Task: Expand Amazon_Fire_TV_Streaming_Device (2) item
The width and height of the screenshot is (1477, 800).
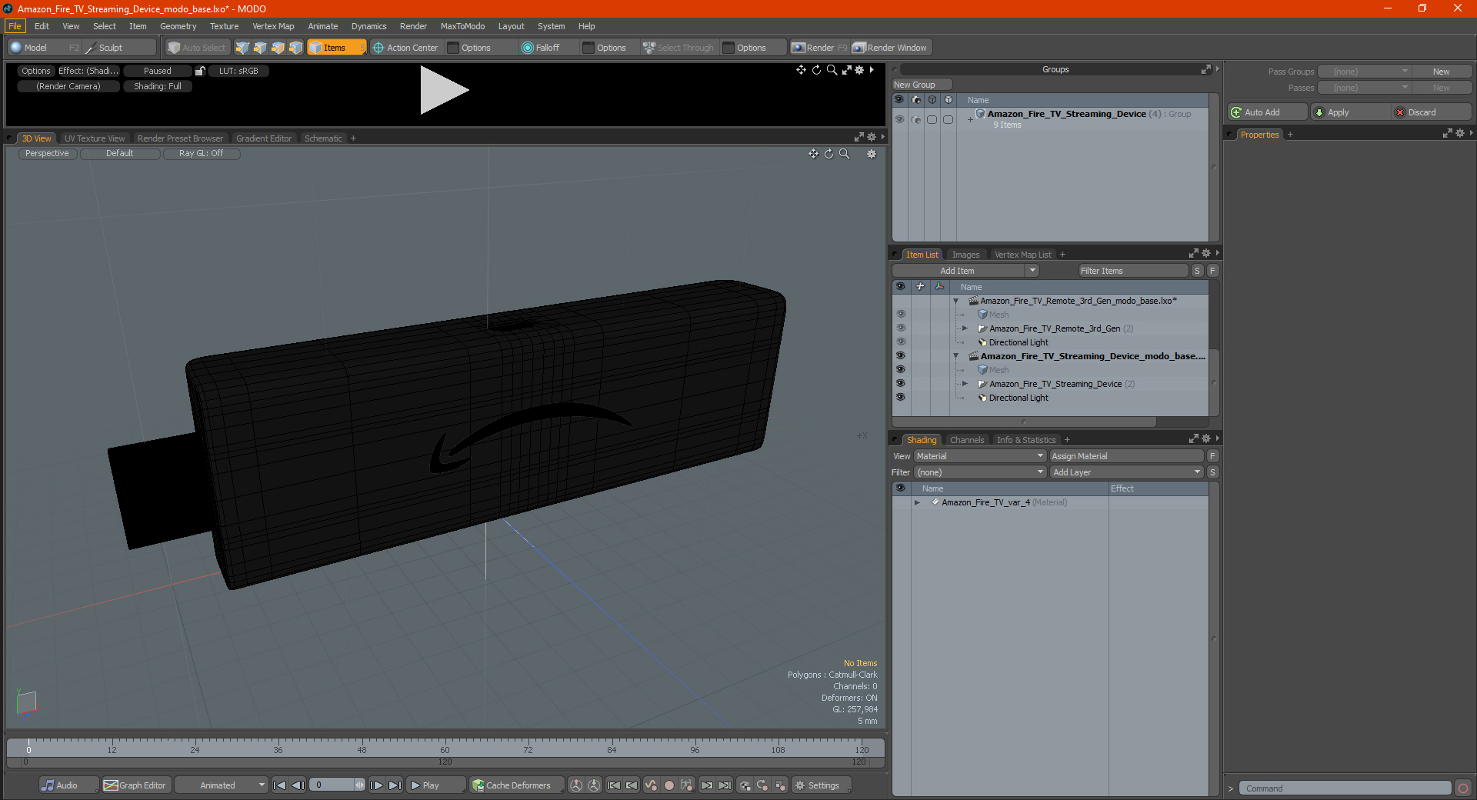Action: [965, 384]
